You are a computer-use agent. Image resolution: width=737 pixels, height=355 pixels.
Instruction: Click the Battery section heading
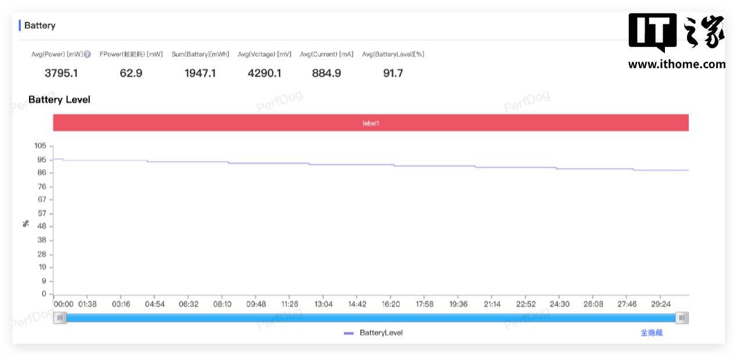pyautogui.click(x=40, y=26)
